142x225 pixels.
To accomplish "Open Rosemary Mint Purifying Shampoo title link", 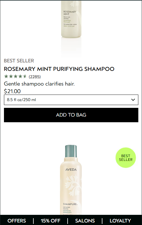I will click(59, 69).
